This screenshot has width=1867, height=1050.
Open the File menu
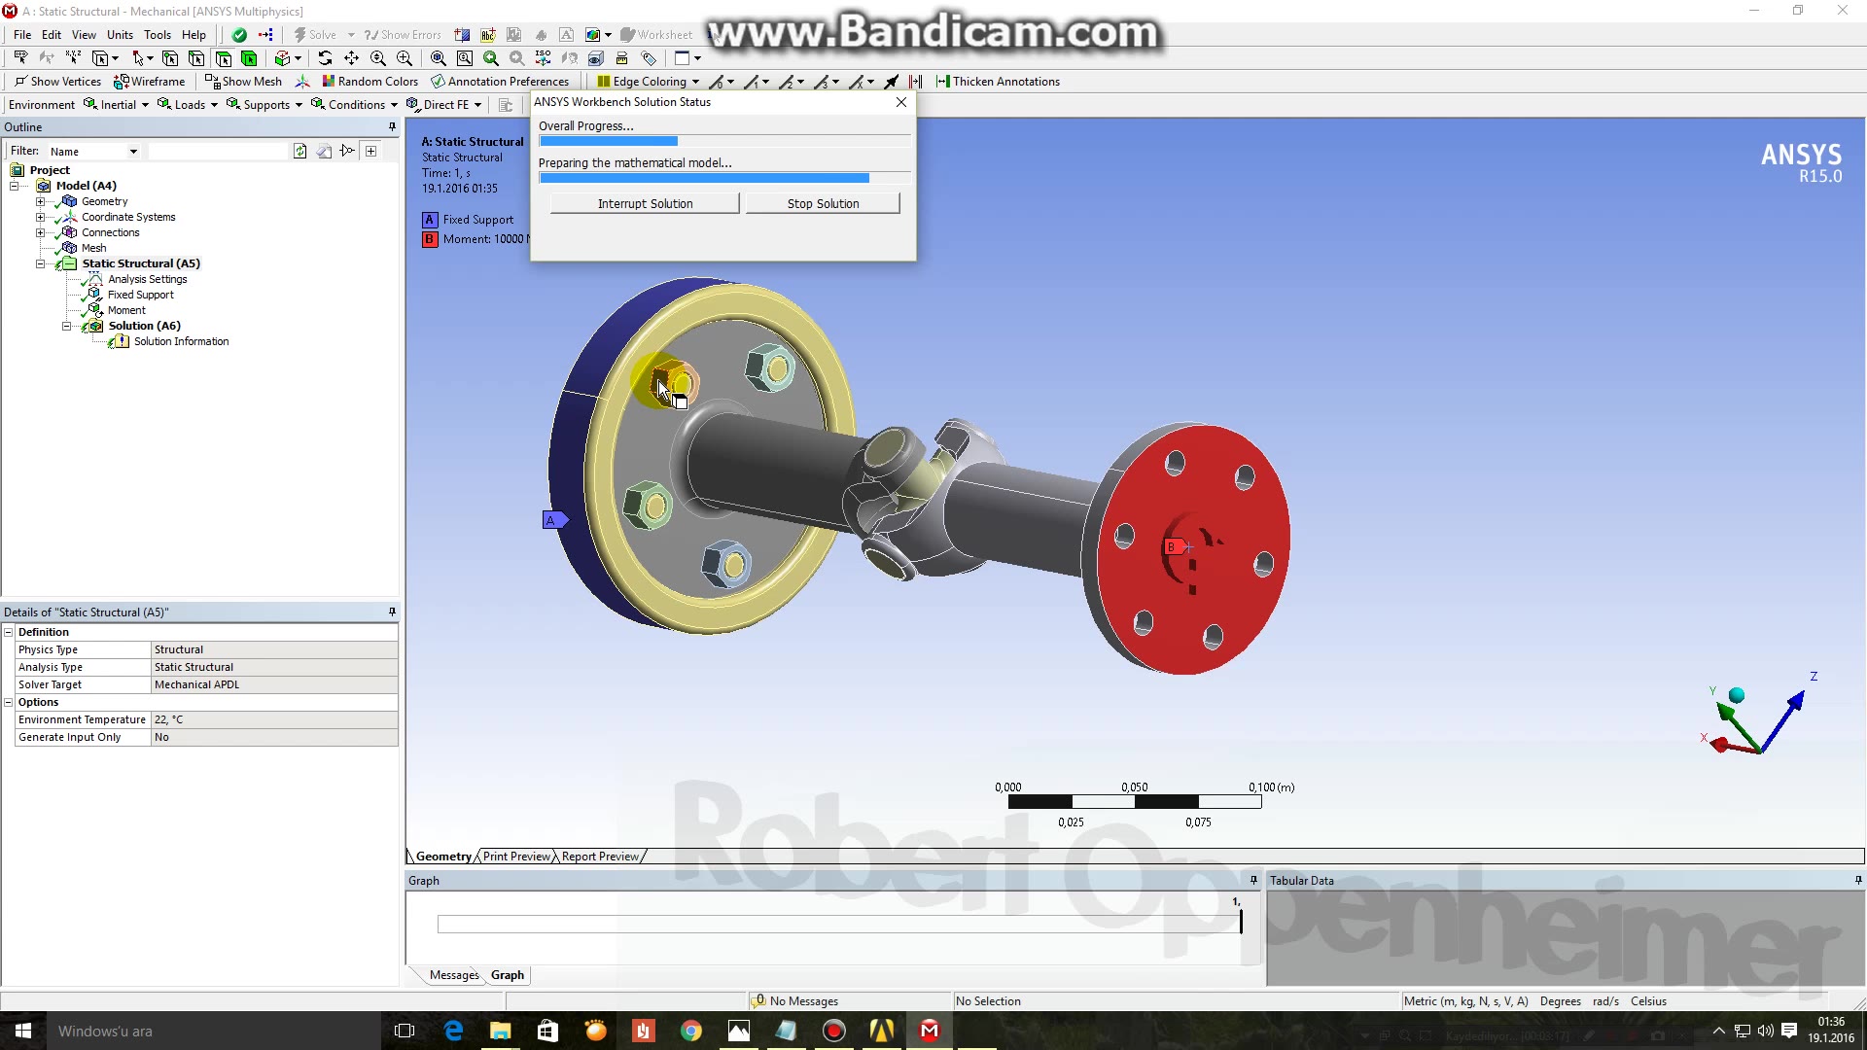click(22, 35)
